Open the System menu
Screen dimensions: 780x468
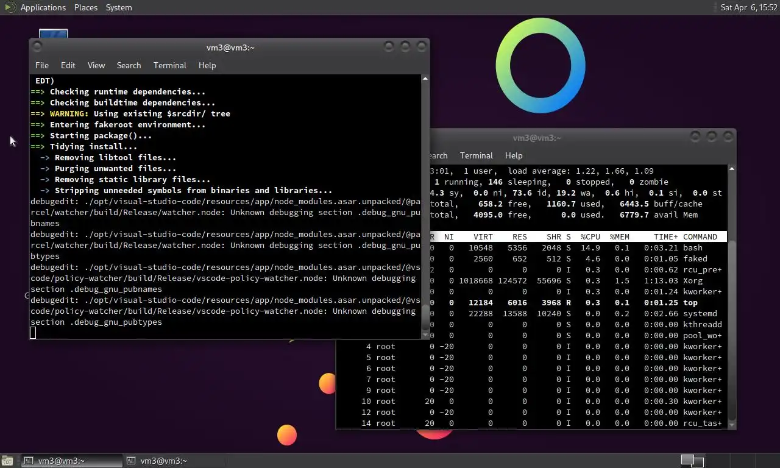coord(119,7)
